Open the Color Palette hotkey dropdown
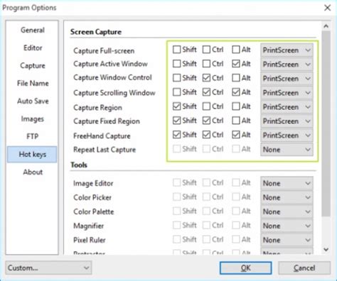 (287, 211)
